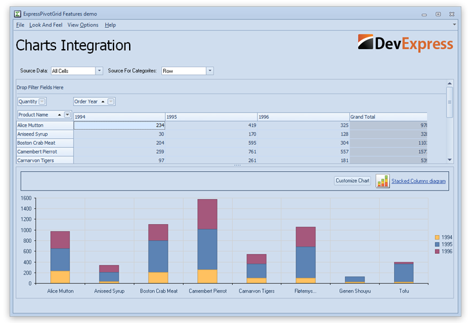471x323 pixels.
Task: Click the cell with value 181
Action: (303, 160)
